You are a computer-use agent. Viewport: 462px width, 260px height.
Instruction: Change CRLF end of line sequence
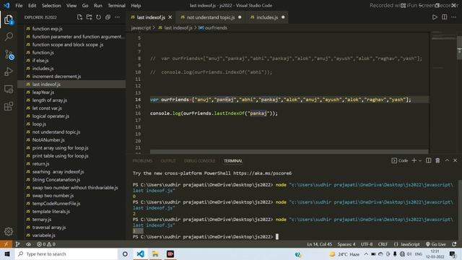click(x=383, y=244)
